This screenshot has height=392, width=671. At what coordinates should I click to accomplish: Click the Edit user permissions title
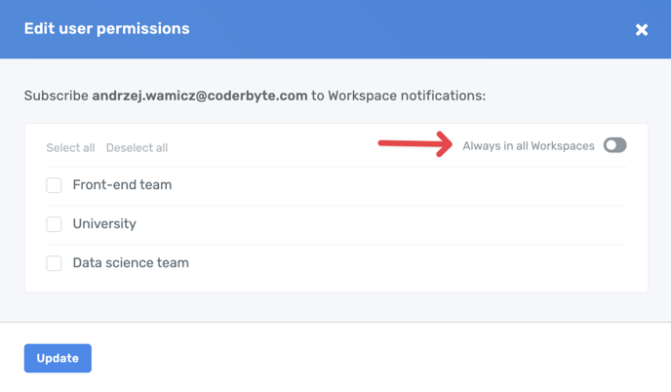106,29
